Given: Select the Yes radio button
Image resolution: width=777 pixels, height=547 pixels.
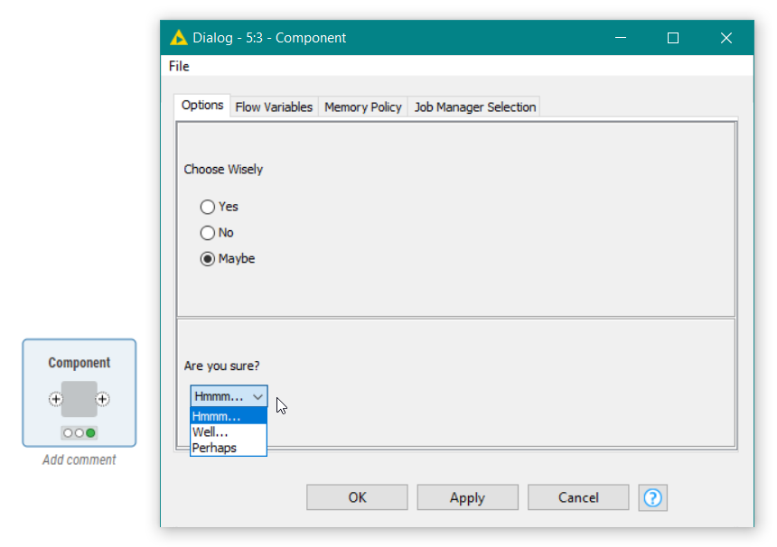Looking at the screenshot, I should point(208,207).
